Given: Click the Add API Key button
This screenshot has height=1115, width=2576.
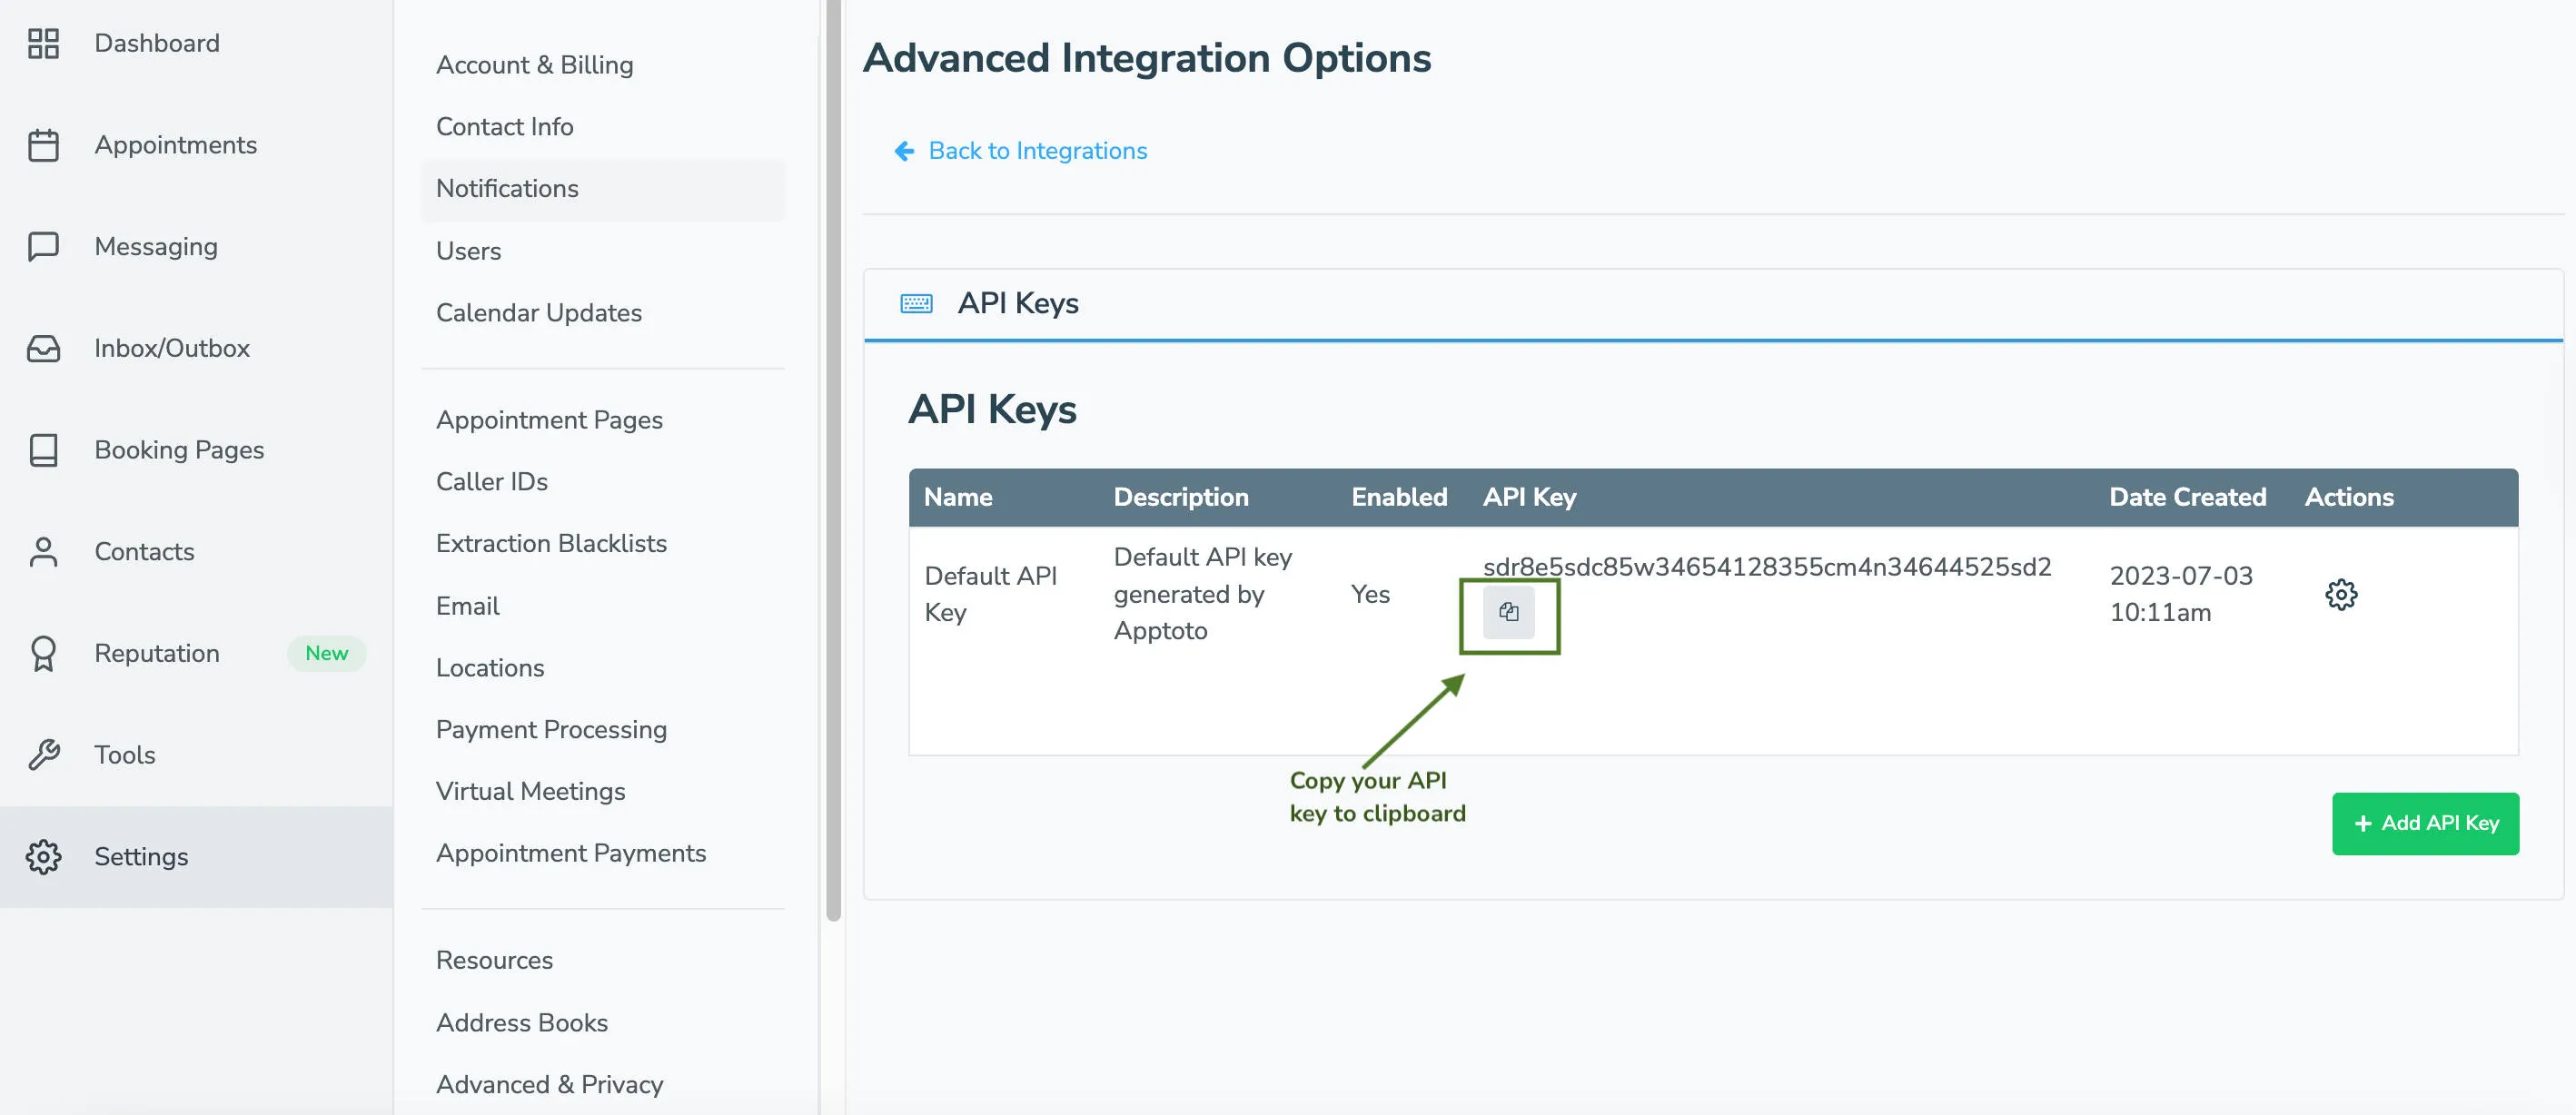Looking at the screenshot, I should tap(2425, 823).
